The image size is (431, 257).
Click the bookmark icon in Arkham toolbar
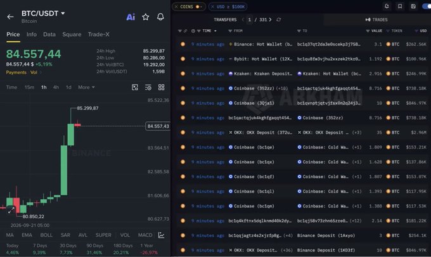pyautogui.click(x=400, y=6)
